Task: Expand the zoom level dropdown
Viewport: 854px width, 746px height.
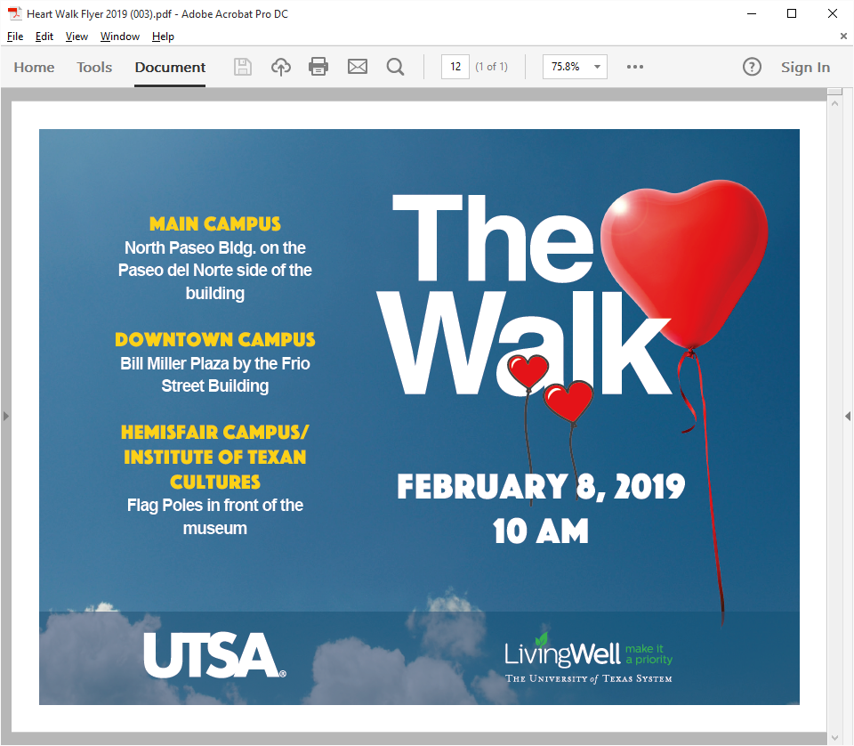Action: pos(597,67)
